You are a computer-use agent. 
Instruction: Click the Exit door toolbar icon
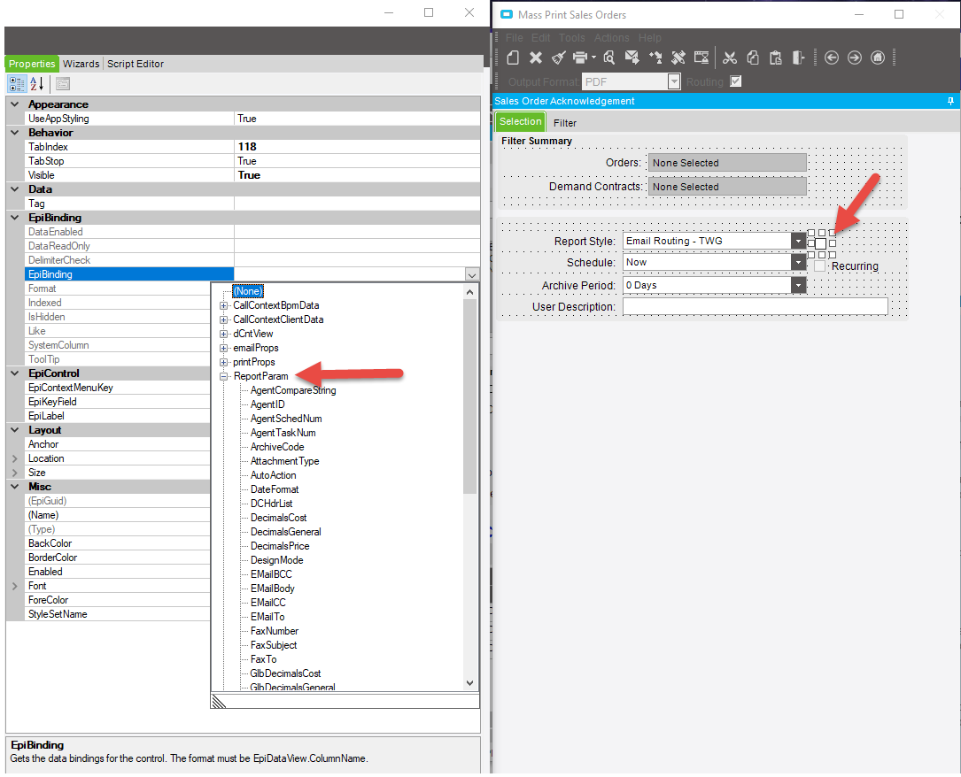(798, 58)
